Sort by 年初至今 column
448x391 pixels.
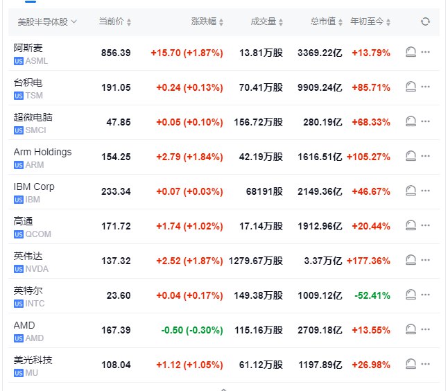(370, 21)
